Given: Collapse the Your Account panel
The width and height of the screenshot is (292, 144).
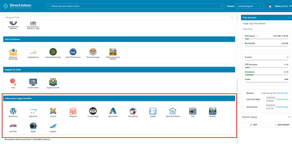Looking at the screenshot, I should point(289,18).
